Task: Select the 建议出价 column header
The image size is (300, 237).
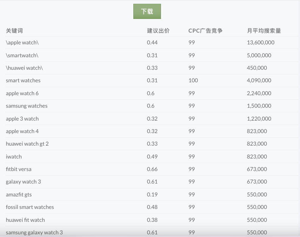Action: point(158,31)
